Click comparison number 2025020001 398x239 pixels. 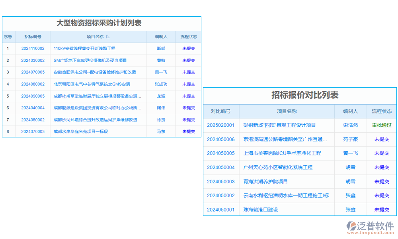[x=221, y=125]
